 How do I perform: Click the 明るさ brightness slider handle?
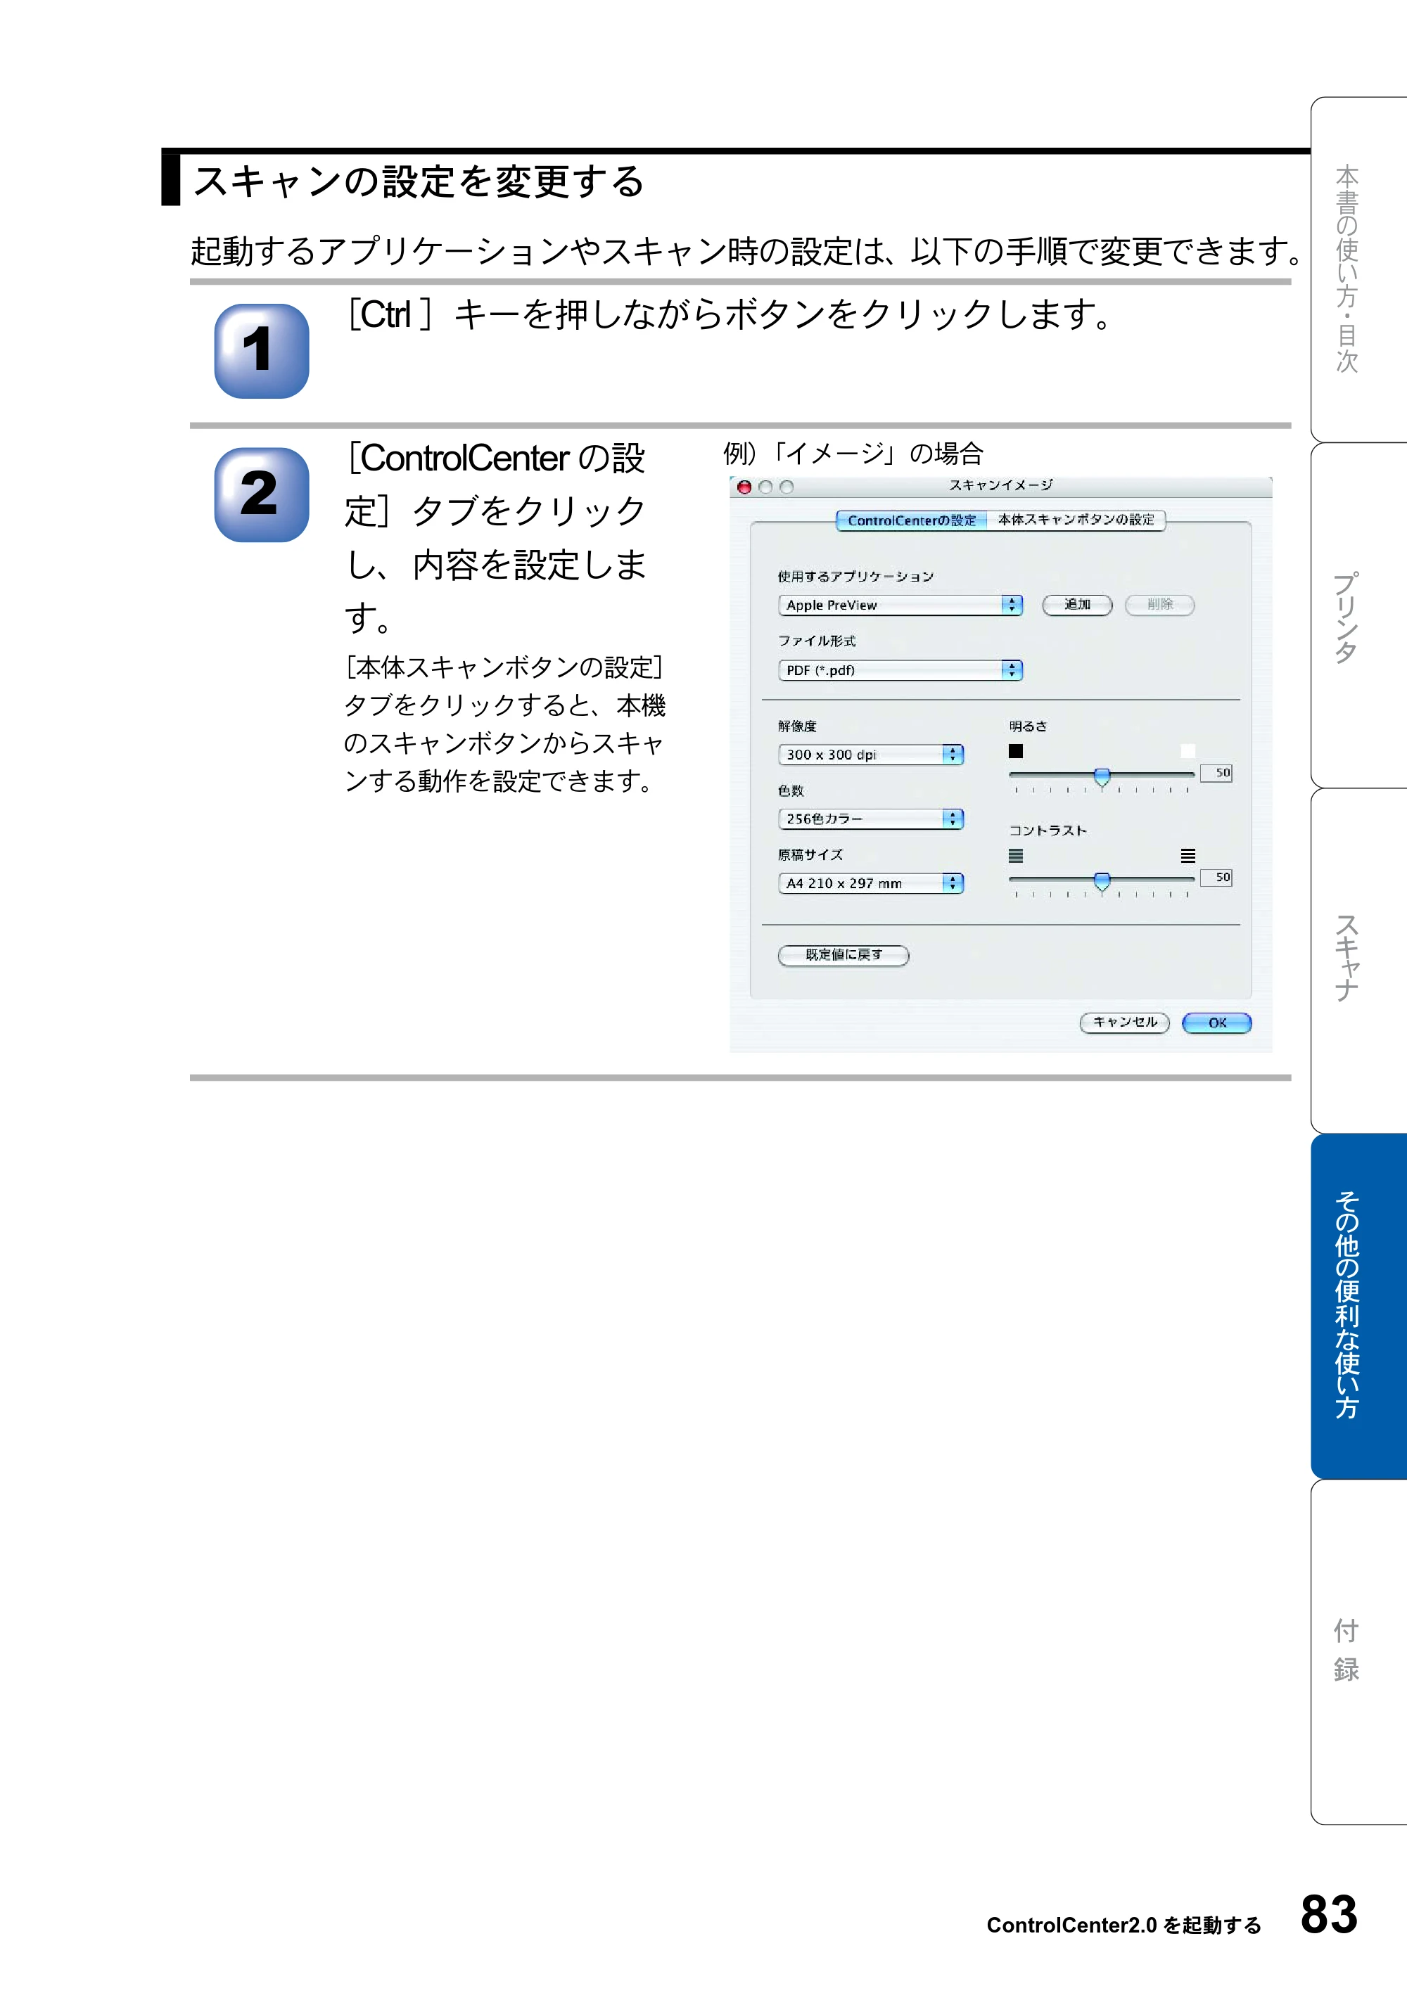(x=1101, y=776)
